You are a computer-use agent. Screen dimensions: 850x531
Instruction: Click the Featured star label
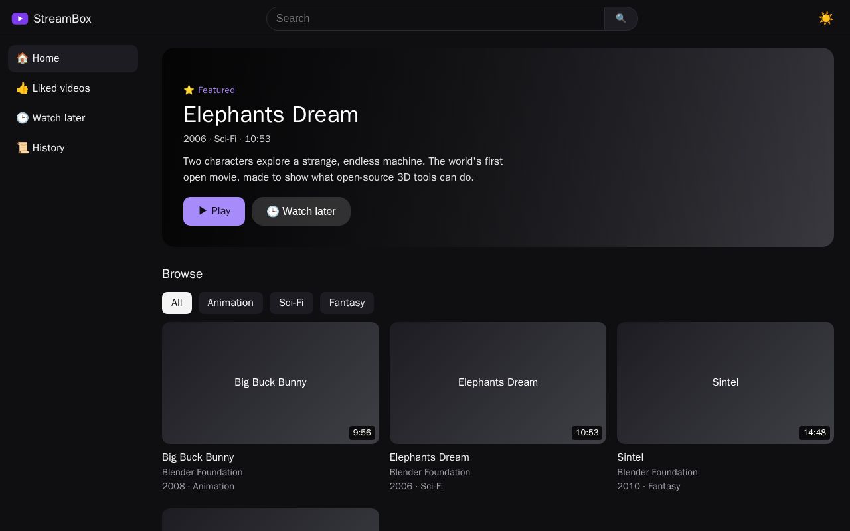[x=209, y=90]
